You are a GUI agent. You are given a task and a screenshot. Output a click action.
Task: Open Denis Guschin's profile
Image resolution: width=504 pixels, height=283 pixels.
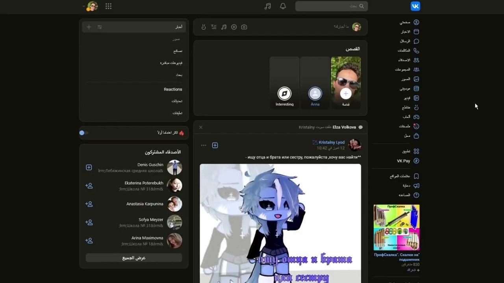(x=150, y=165)
